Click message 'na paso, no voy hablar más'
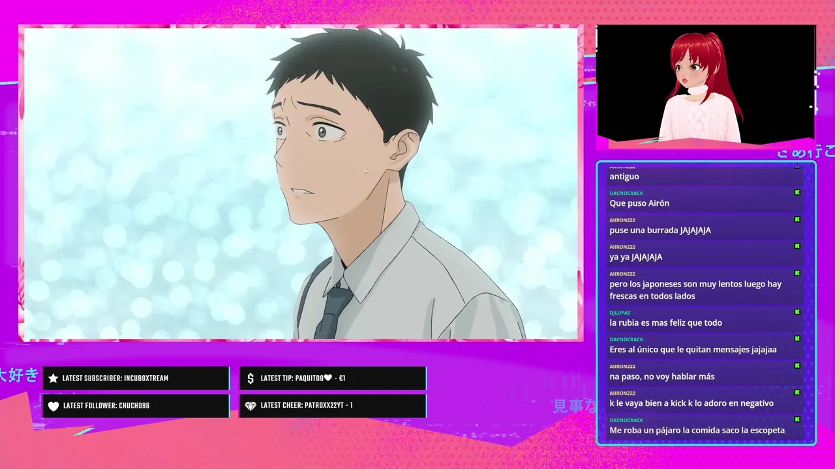 pos(662,377)
